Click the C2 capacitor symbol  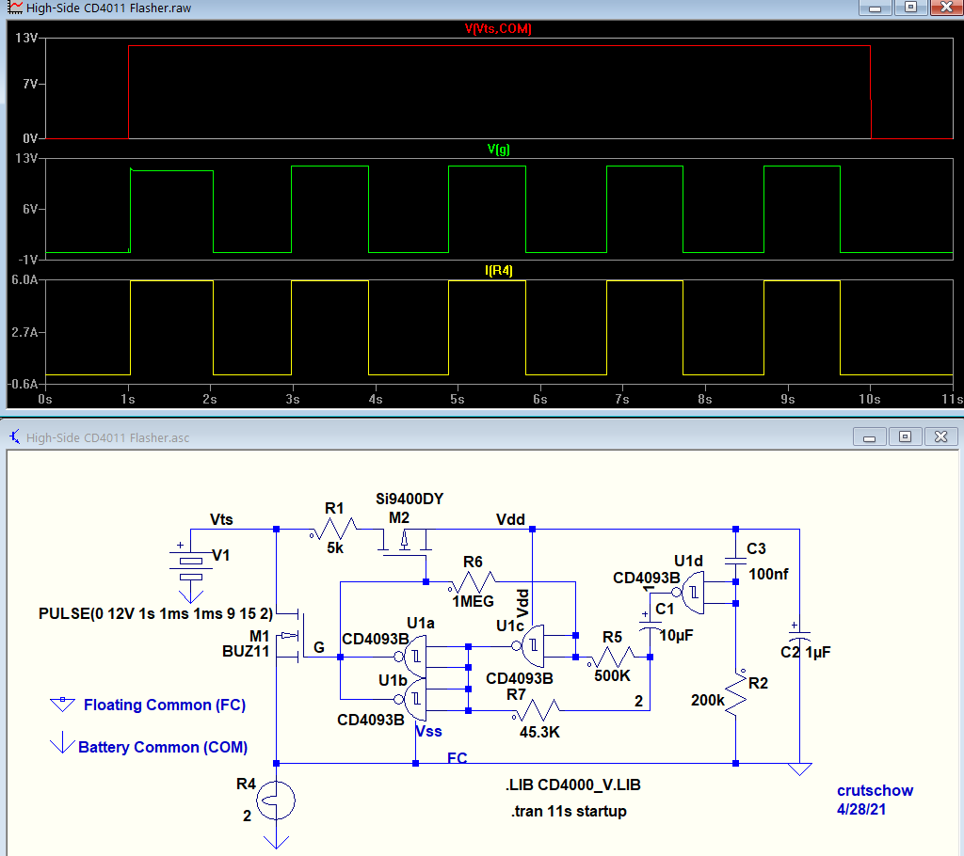(x=799, y=636)
